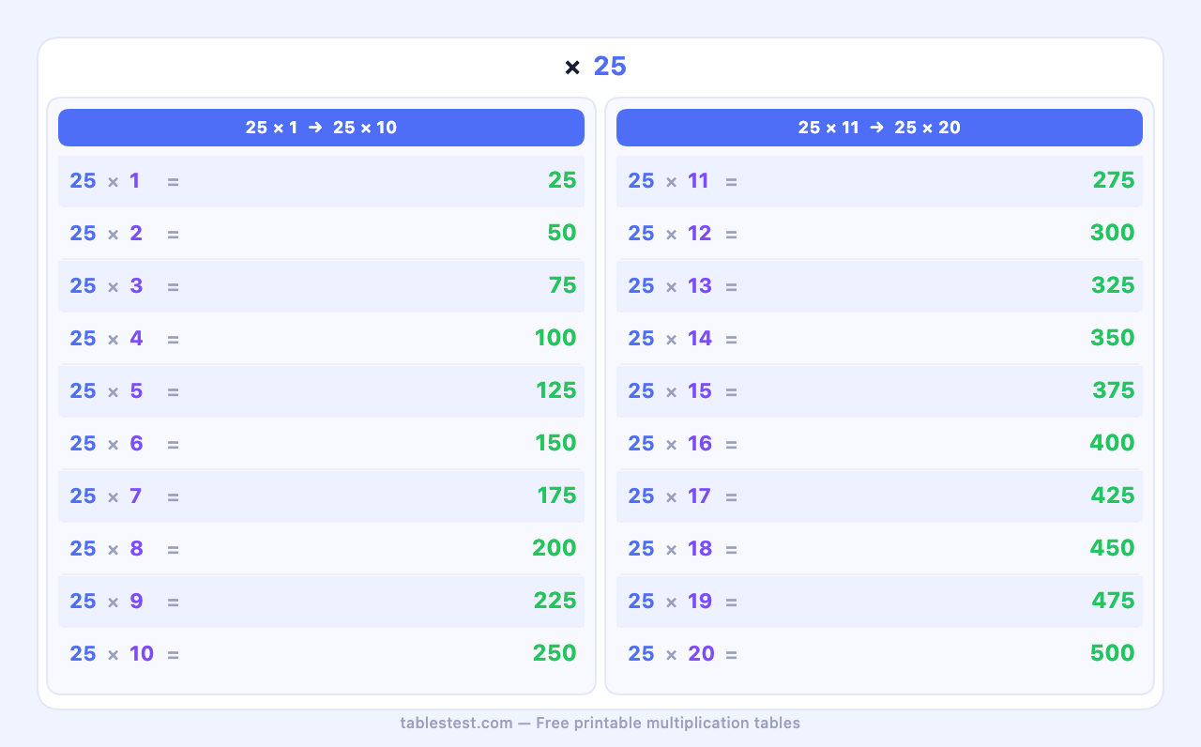Click the result 275 for 25 × 11
Viewport: 1201px width, 747px height.
[1114, 180]
